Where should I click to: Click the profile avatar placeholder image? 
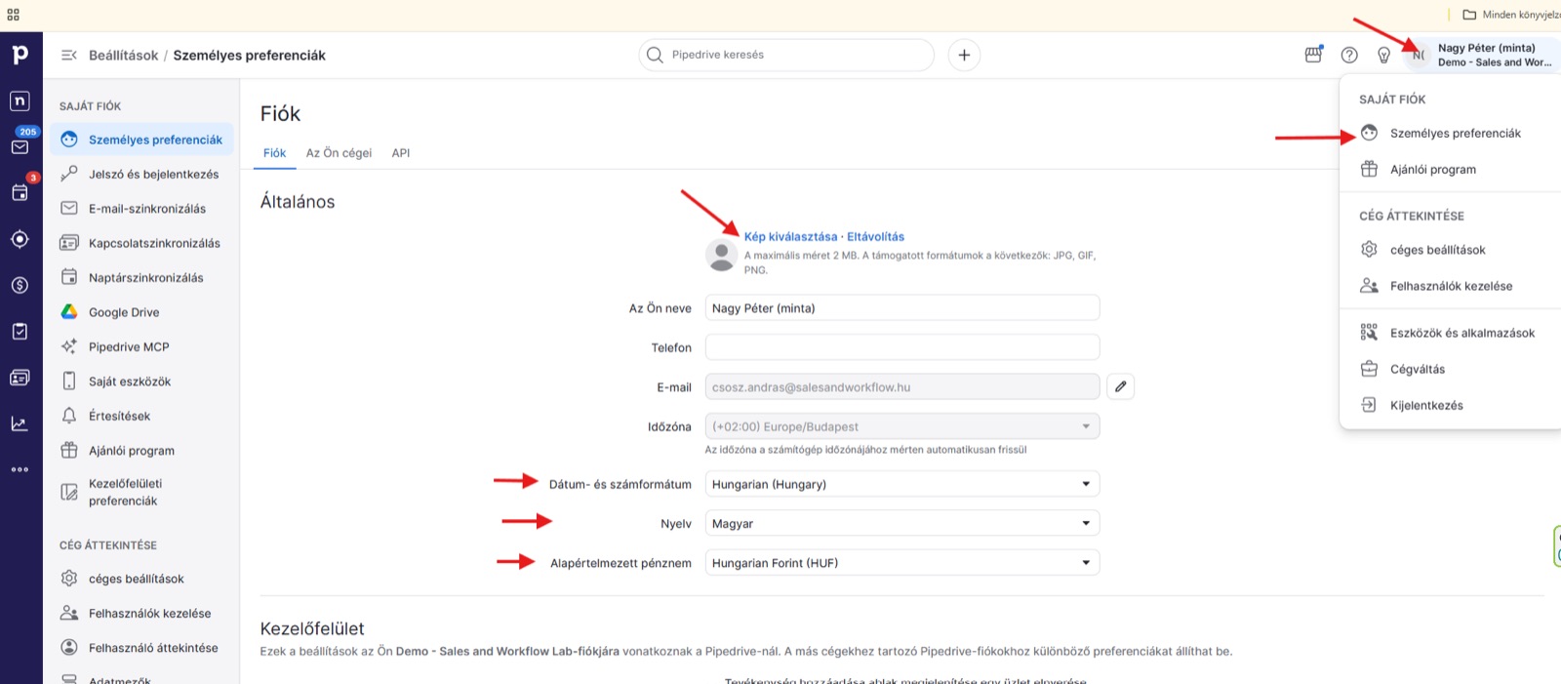point(721,255)
